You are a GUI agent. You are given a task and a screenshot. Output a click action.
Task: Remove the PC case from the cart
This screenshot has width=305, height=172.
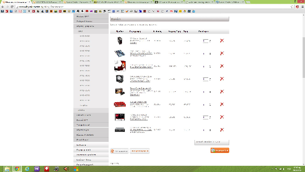[222, 41]
